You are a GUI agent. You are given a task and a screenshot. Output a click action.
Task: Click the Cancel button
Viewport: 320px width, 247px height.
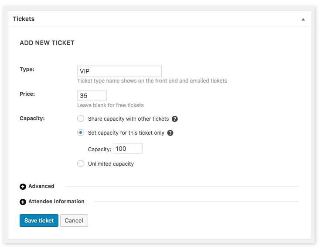74,220
